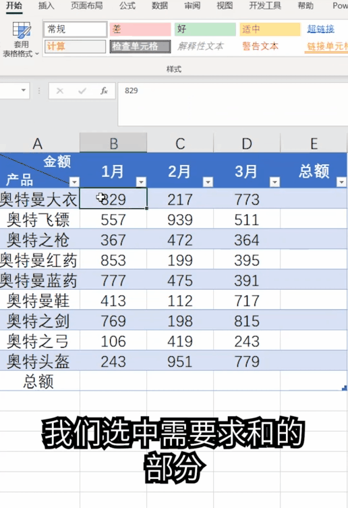Apply the 好 (good) cell style
Screen dimensions: 348x508
click(205, 29)
